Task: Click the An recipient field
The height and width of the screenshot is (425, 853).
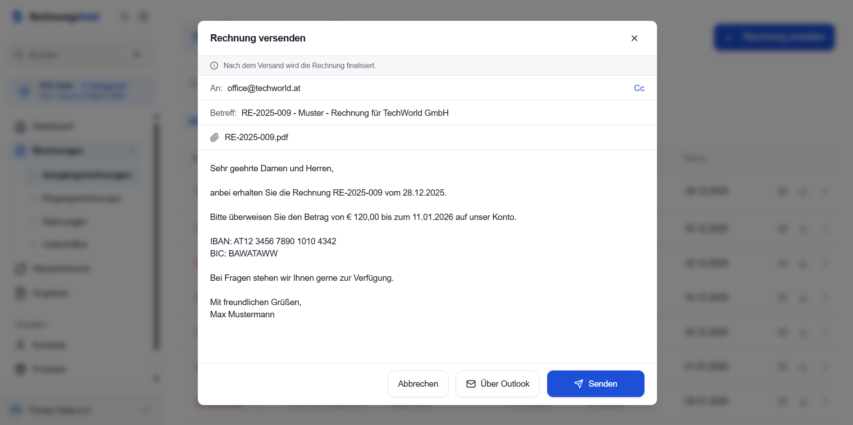Action: click(x=264, y=88)
